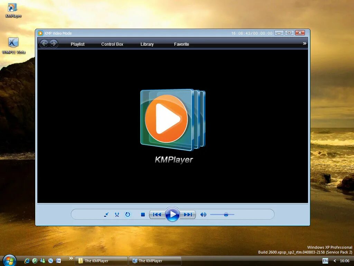
Task: Skip to the next track
Action: click(188, 214)
